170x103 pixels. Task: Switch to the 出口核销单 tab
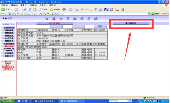54,23
